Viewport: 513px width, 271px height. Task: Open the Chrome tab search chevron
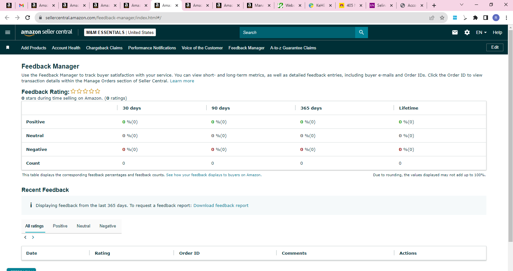click(462, 5)
